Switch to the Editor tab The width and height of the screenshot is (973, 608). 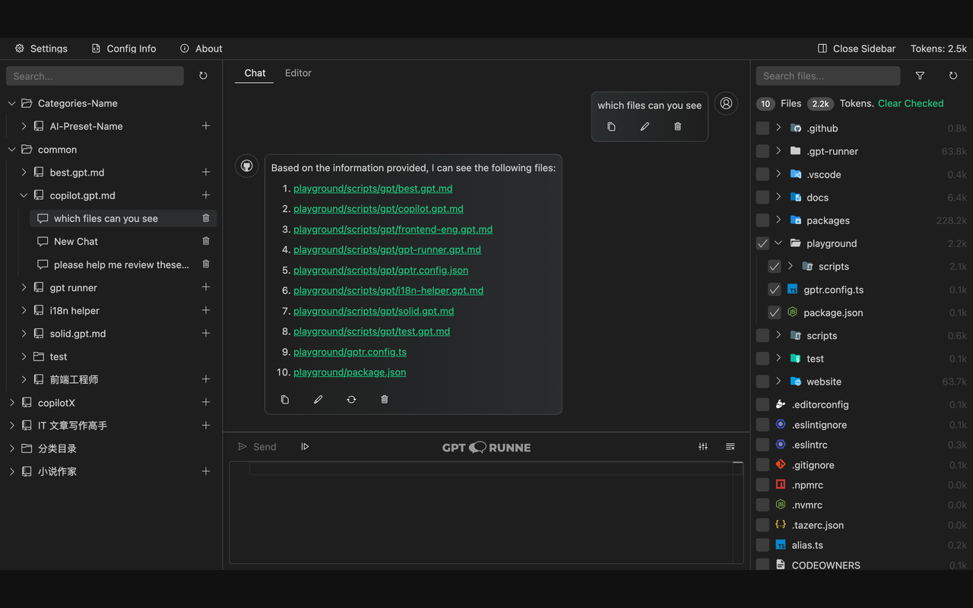point(298,73)
